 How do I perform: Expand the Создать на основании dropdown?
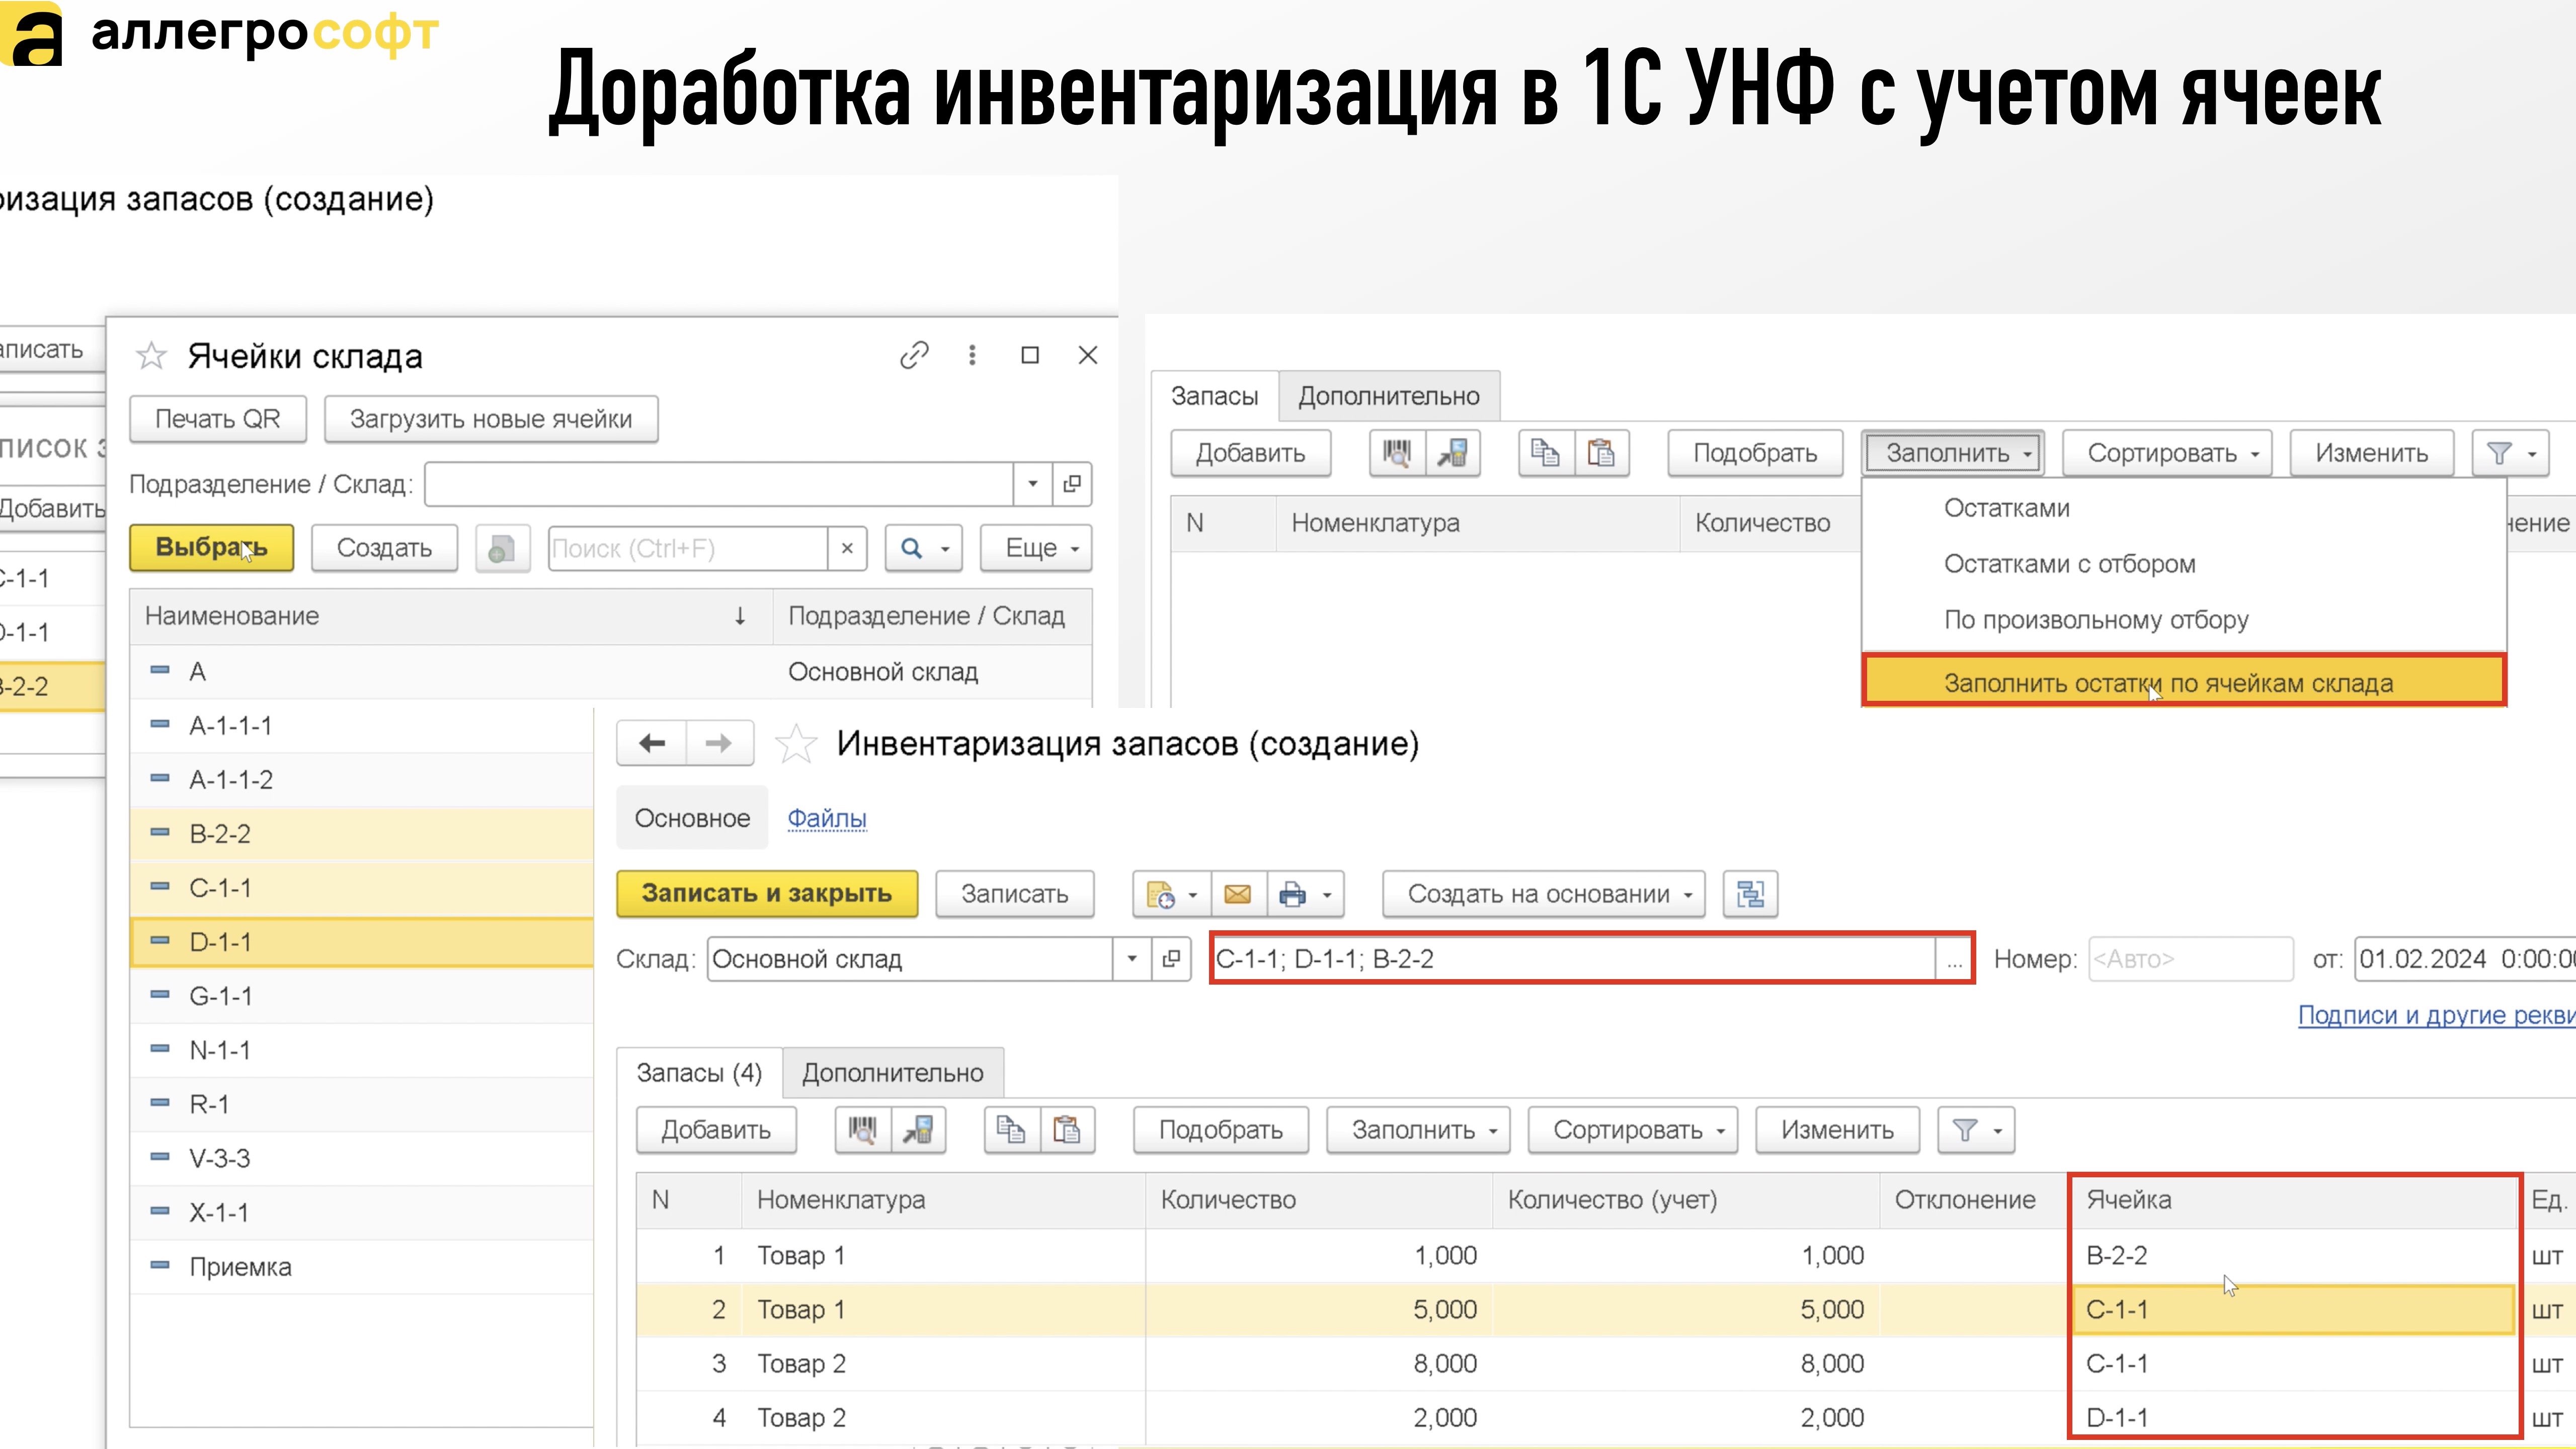coord(1544,894)
